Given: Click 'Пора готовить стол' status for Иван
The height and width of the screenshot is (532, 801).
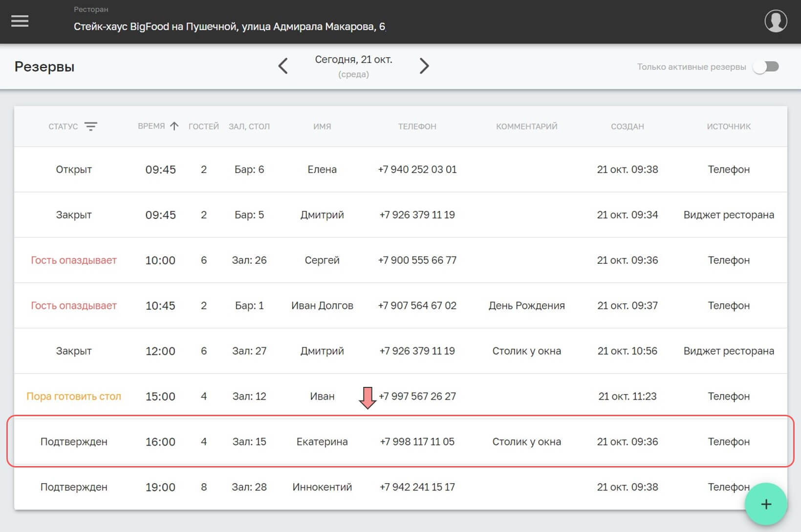Looking at the screenshot, I should click(x=74, y=396).
